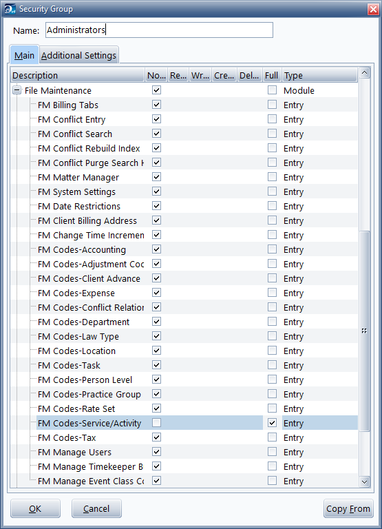Image resolution: width=382 pixels, height=529 pixels.
Task: Click the Security Group app icon in title bar
Action: click(10, 9)
